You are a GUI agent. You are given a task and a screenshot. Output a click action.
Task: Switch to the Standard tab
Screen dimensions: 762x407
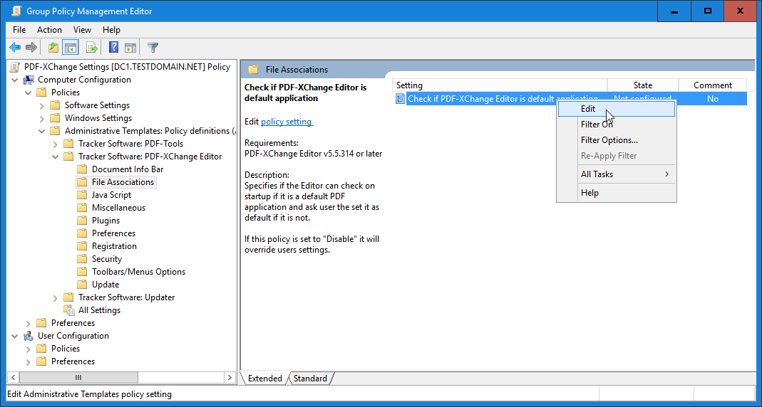click(311, 379)
